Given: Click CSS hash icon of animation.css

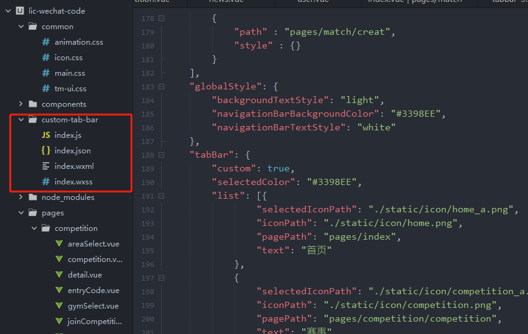Looking at the screenshot, I should coord(46,42).
